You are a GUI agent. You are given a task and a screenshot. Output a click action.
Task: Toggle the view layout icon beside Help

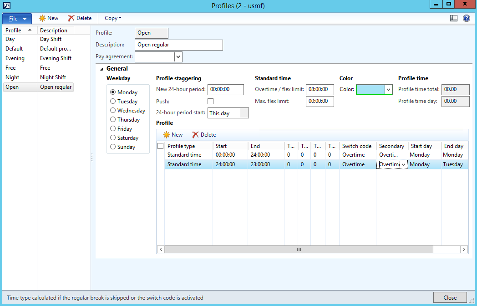pos(453,18)
